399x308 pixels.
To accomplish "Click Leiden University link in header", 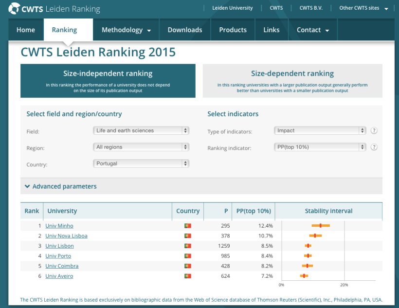I will coord(233,8).
